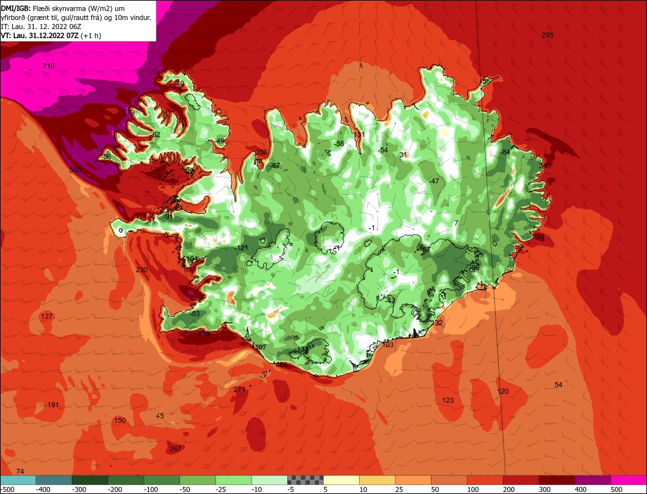Click the '45' value in the southwest sea

tap(160, 416)
